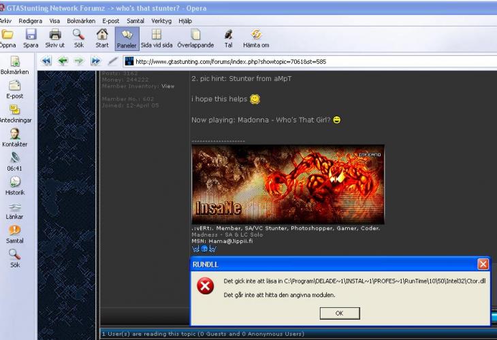
Task: Click the View member inventory link
Action: click(167, 86)
